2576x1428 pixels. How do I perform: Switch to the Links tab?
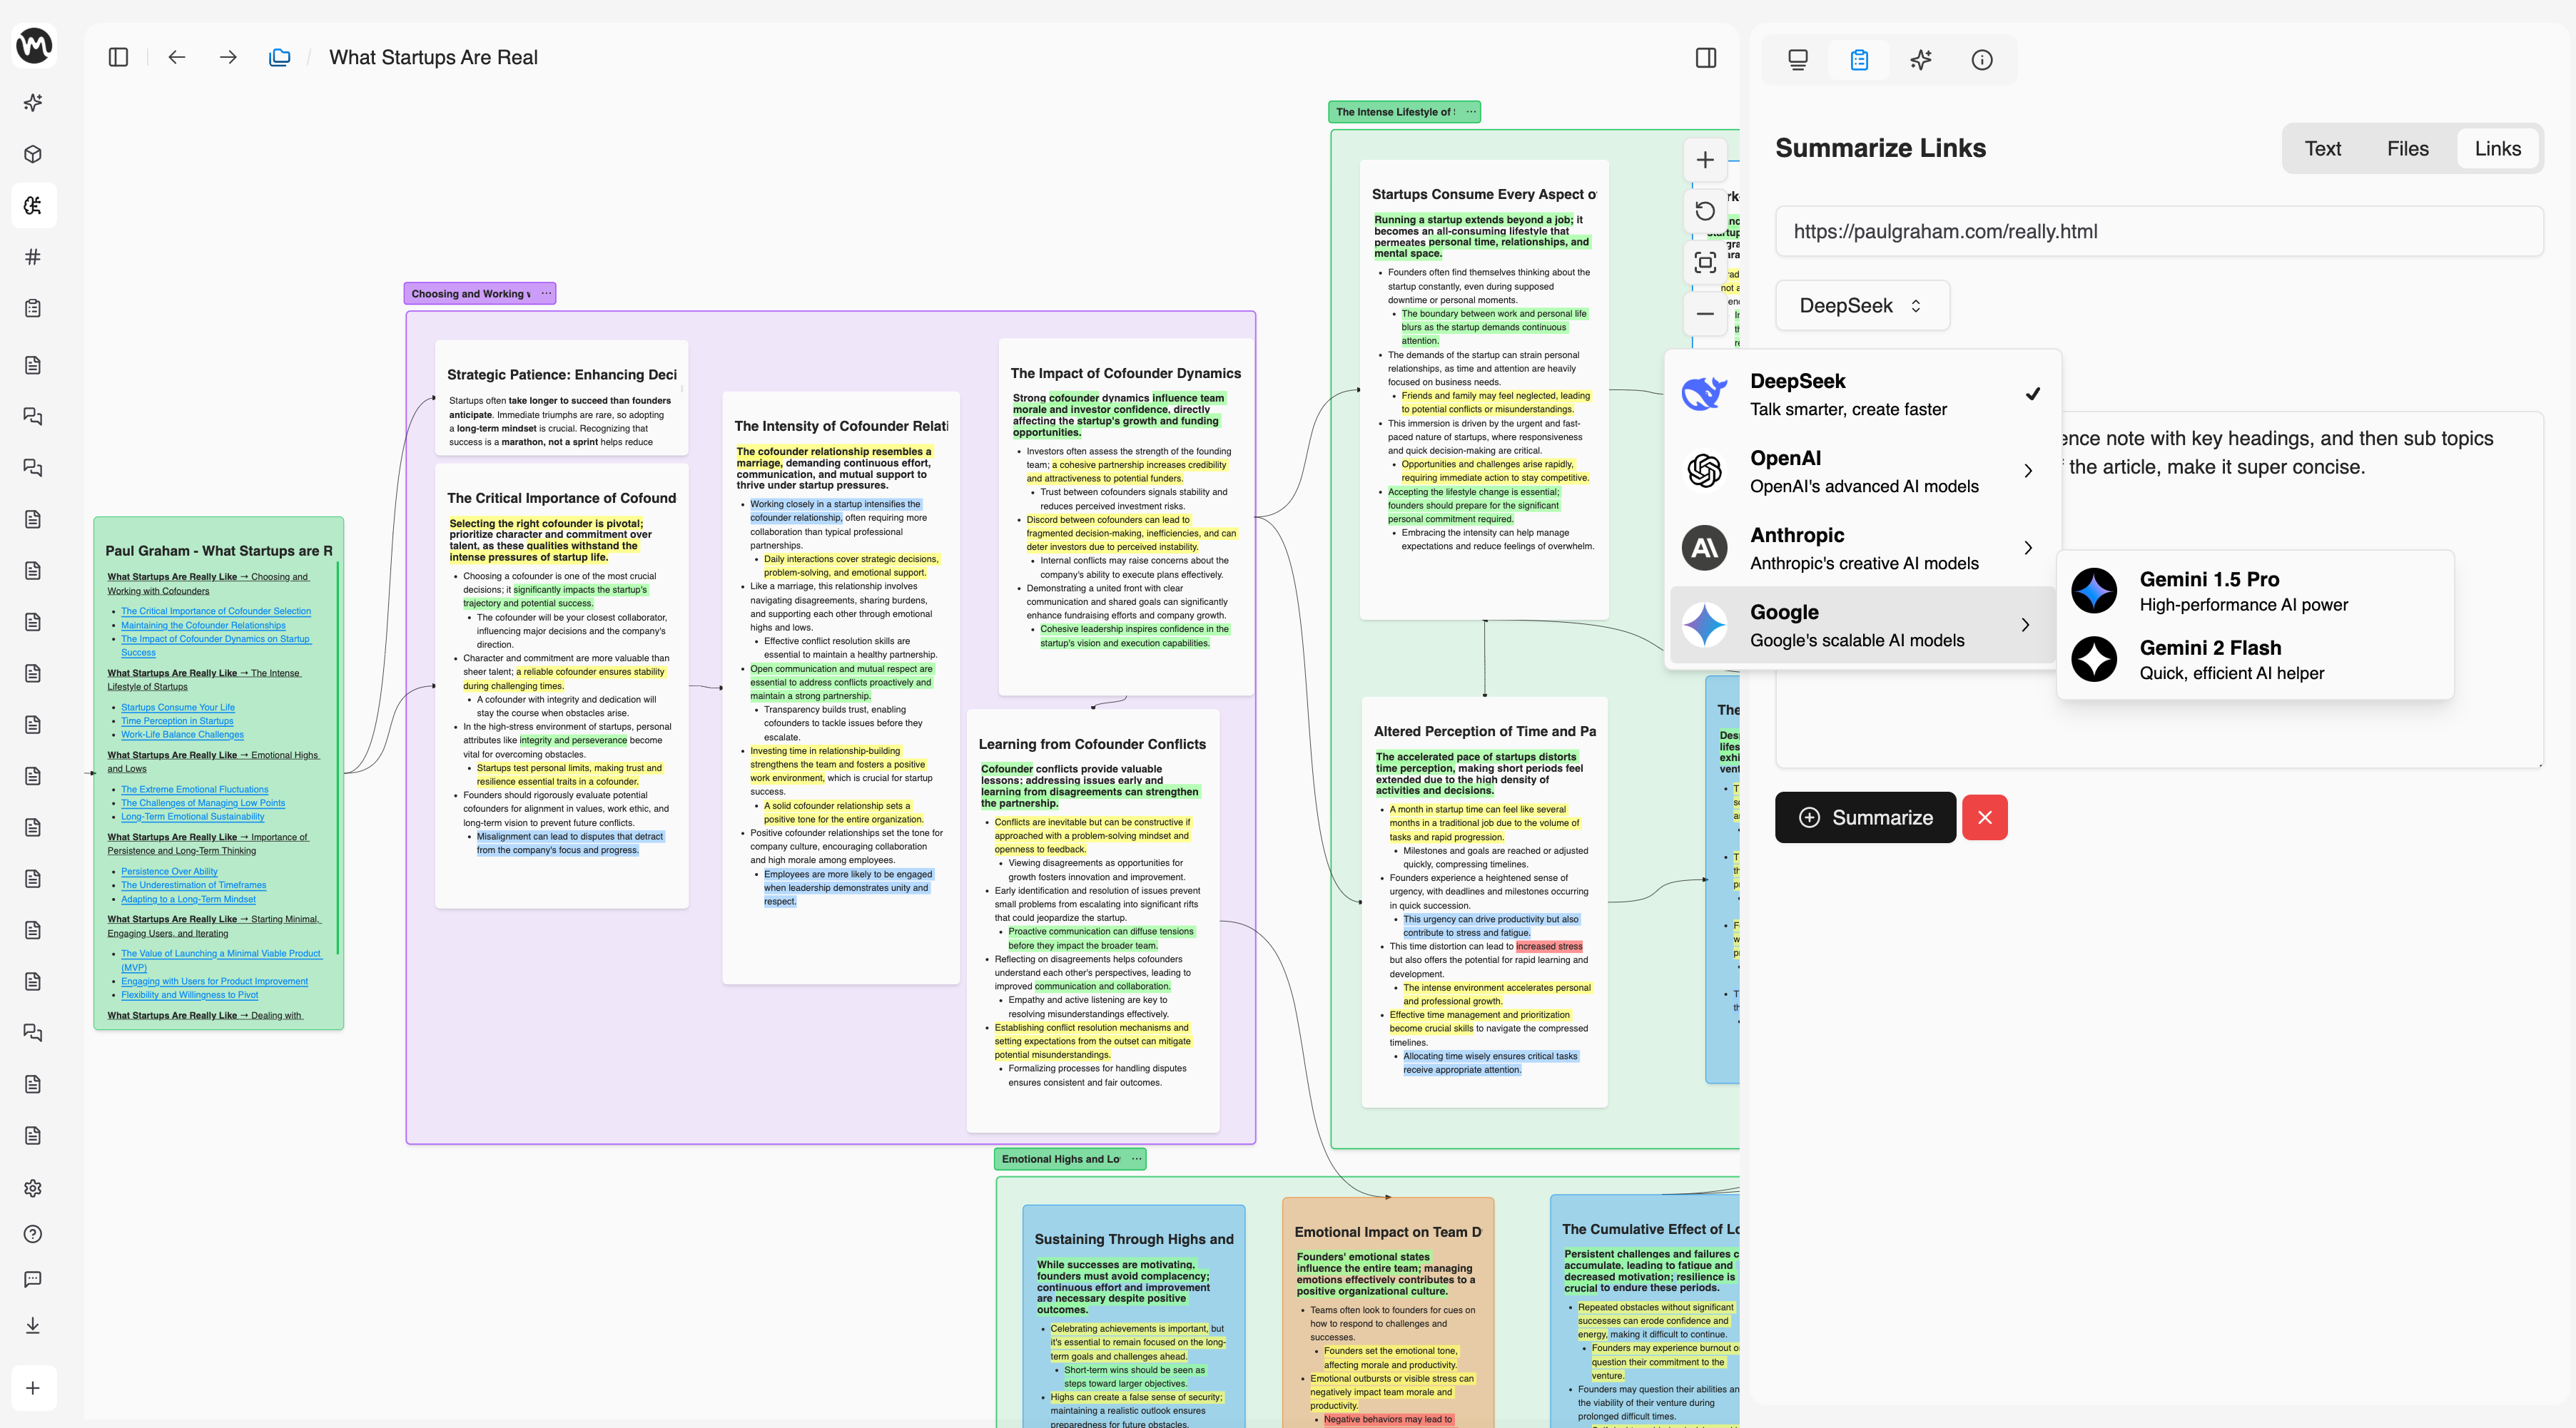point(2497,149)
